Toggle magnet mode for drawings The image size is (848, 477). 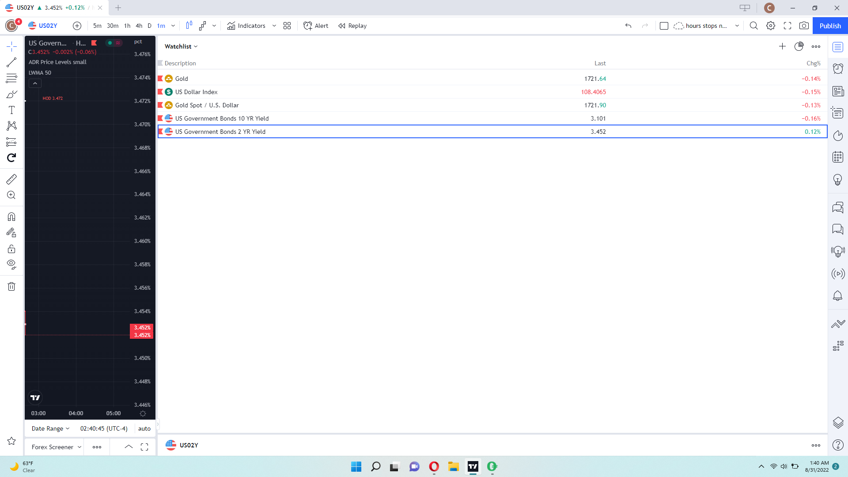(x=11, y=216)
